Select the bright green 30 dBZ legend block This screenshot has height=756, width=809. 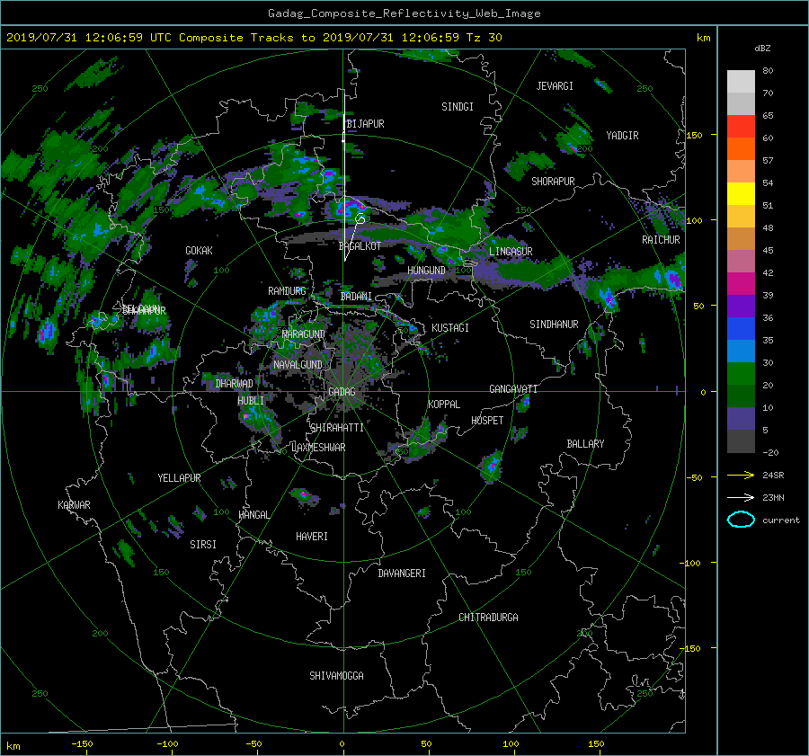click(741, 374)
